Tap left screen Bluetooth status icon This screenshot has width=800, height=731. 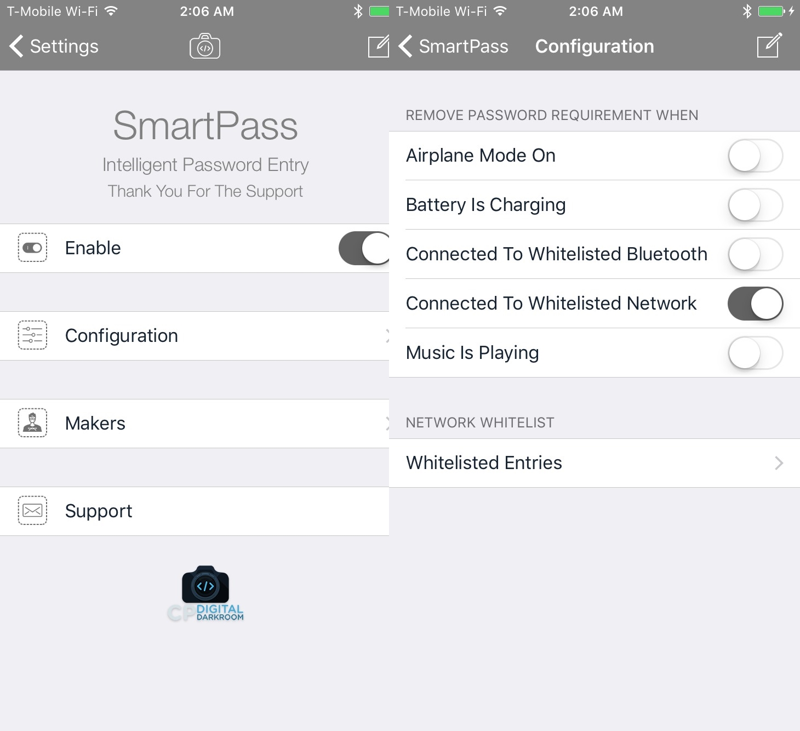[x=358, y=11]
